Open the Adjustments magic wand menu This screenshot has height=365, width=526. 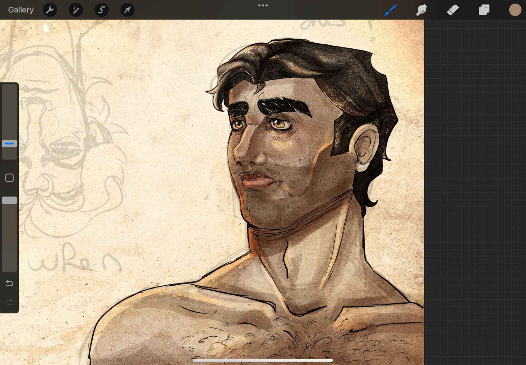(x=76, y=10)
